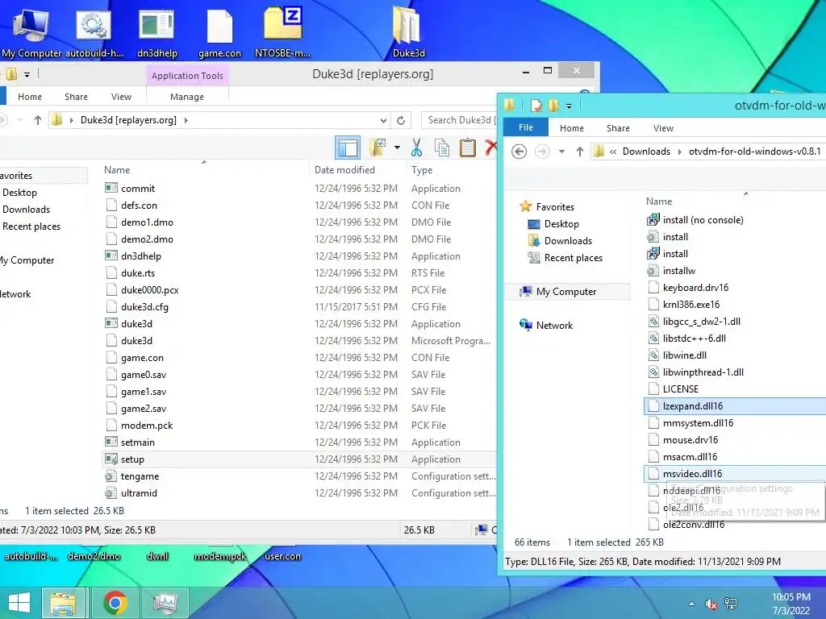826x619 pixels.
Task: Select Favorites in otvdm navigation pane
Action: 555,207
